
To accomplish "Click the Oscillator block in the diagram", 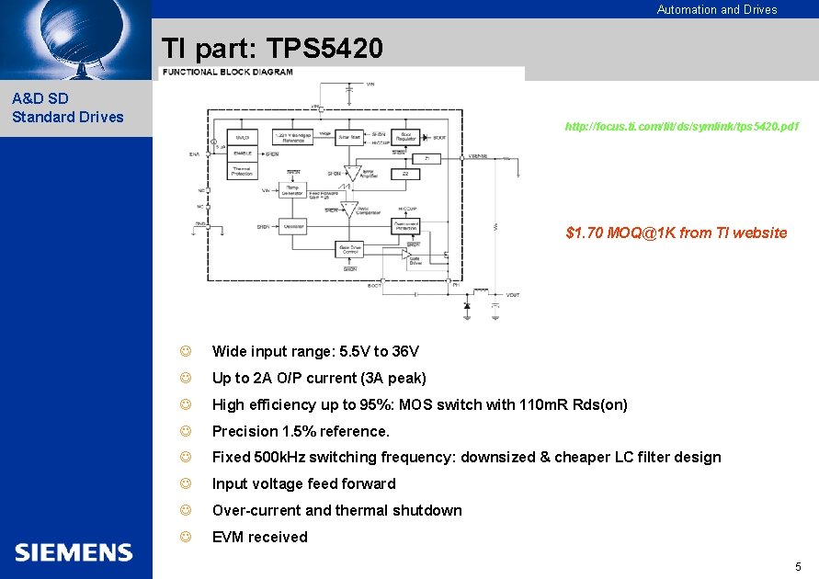I will tap(292, 226).
